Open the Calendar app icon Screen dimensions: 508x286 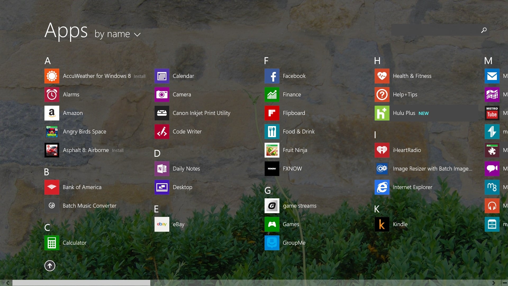(x=162, y=76)
